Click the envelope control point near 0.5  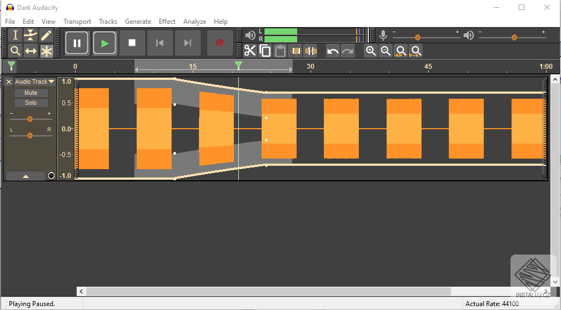(174, 105)
